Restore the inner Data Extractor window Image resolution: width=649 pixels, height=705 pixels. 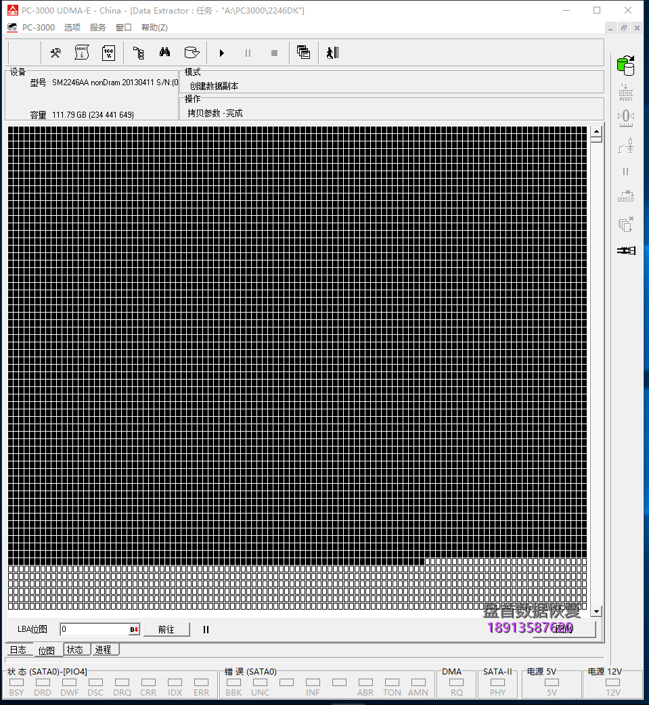point(624,28)
